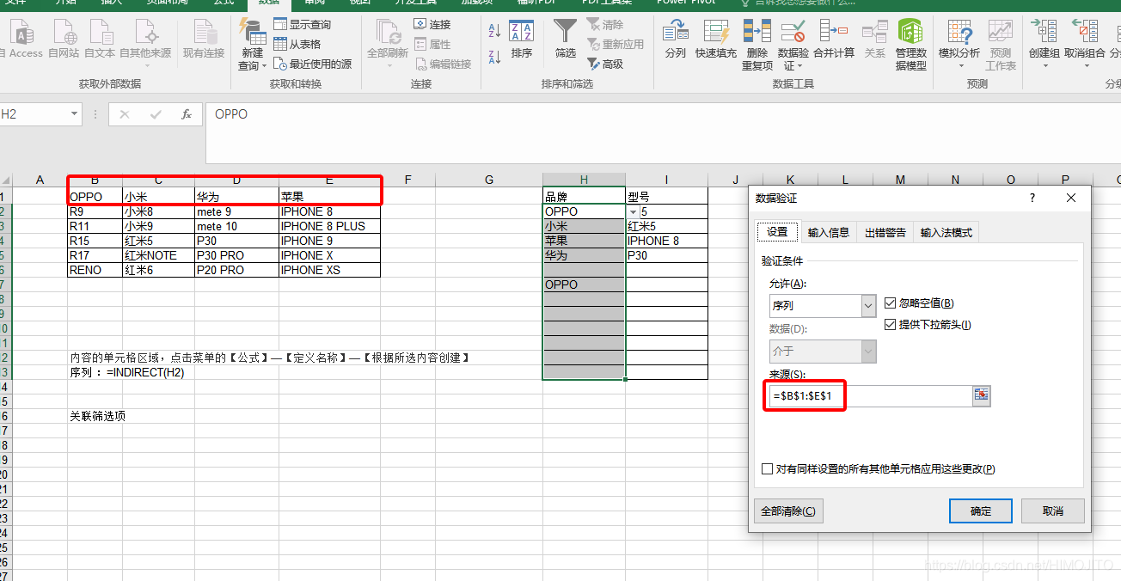
Task: Click the Source (来源) input field
Action: (x=870, y=396)
